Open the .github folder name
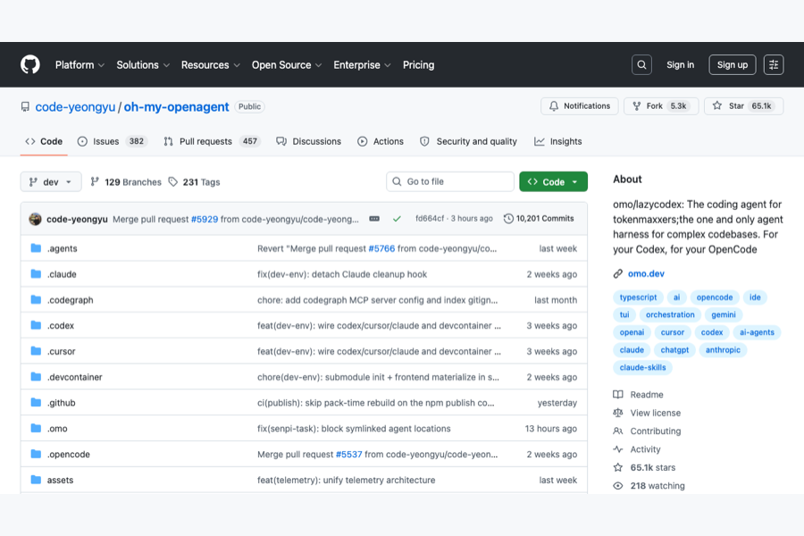This screenshot has height=536, width=804. click(x=61, y=403)
